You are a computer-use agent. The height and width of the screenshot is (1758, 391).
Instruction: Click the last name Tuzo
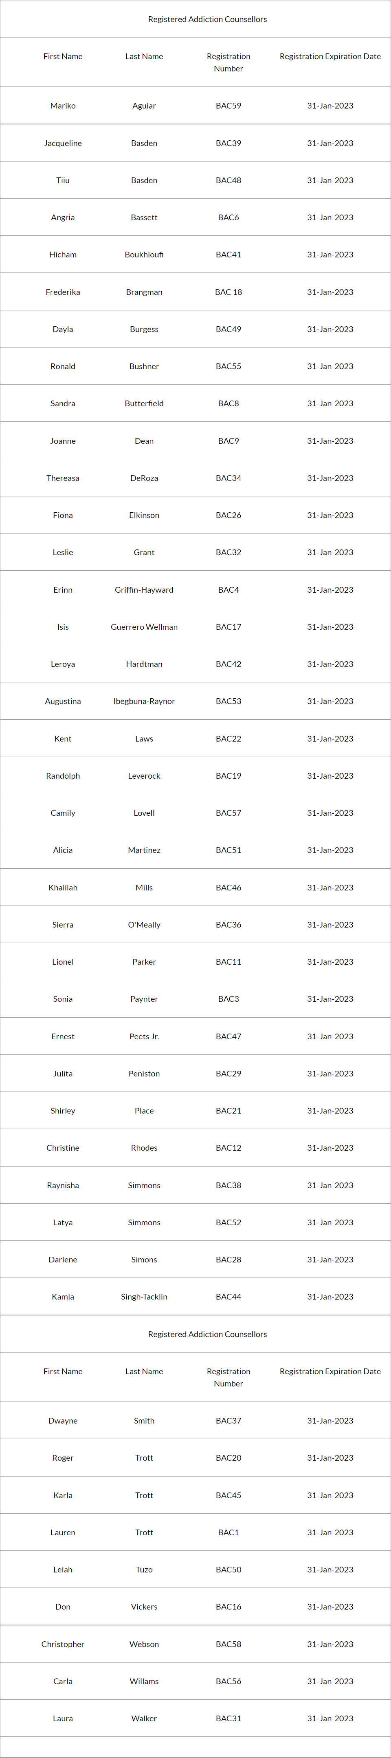tap(144, 1570)
